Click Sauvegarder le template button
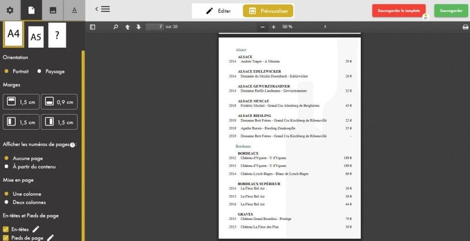470x241 pixels. coord(398,11)
